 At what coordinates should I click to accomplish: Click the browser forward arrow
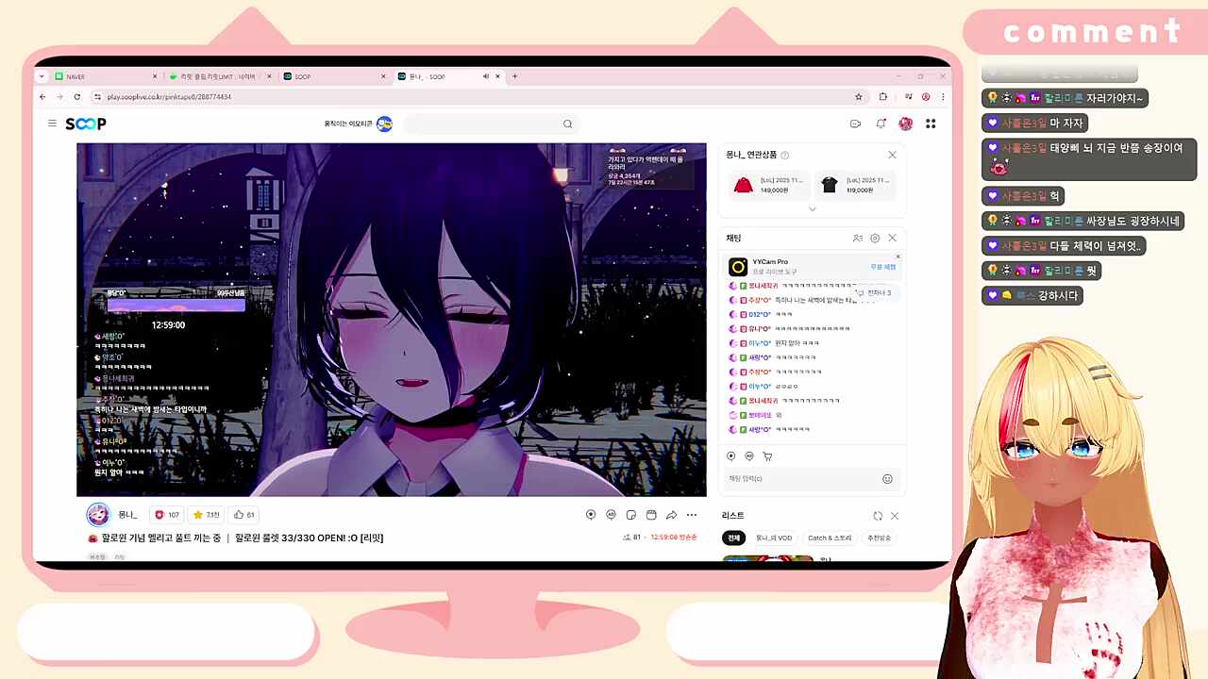(59, 96)
